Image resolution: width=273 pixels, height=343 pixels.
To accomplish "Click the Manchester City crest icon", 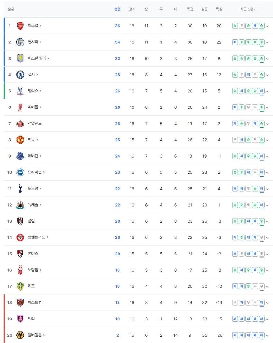I will 20,42.
